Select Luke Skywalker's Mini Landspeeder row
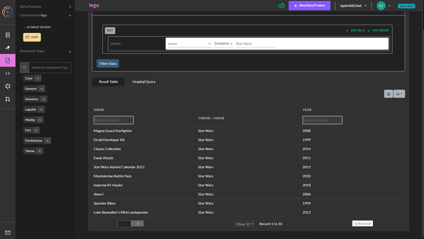 (x=248, y=213)
